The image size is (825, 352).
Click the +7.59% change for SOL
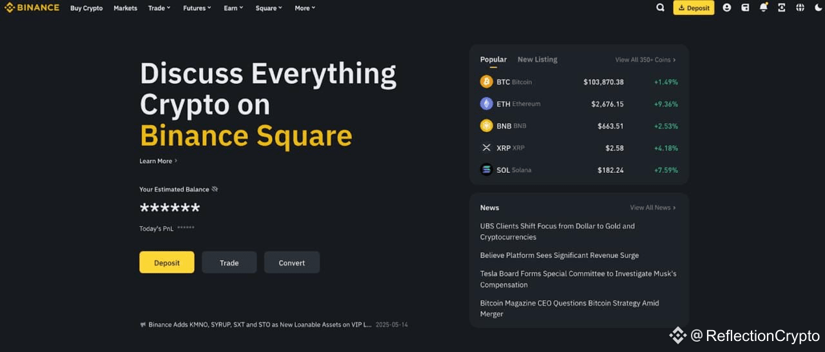pyautogui.click(x=666, y=170)
